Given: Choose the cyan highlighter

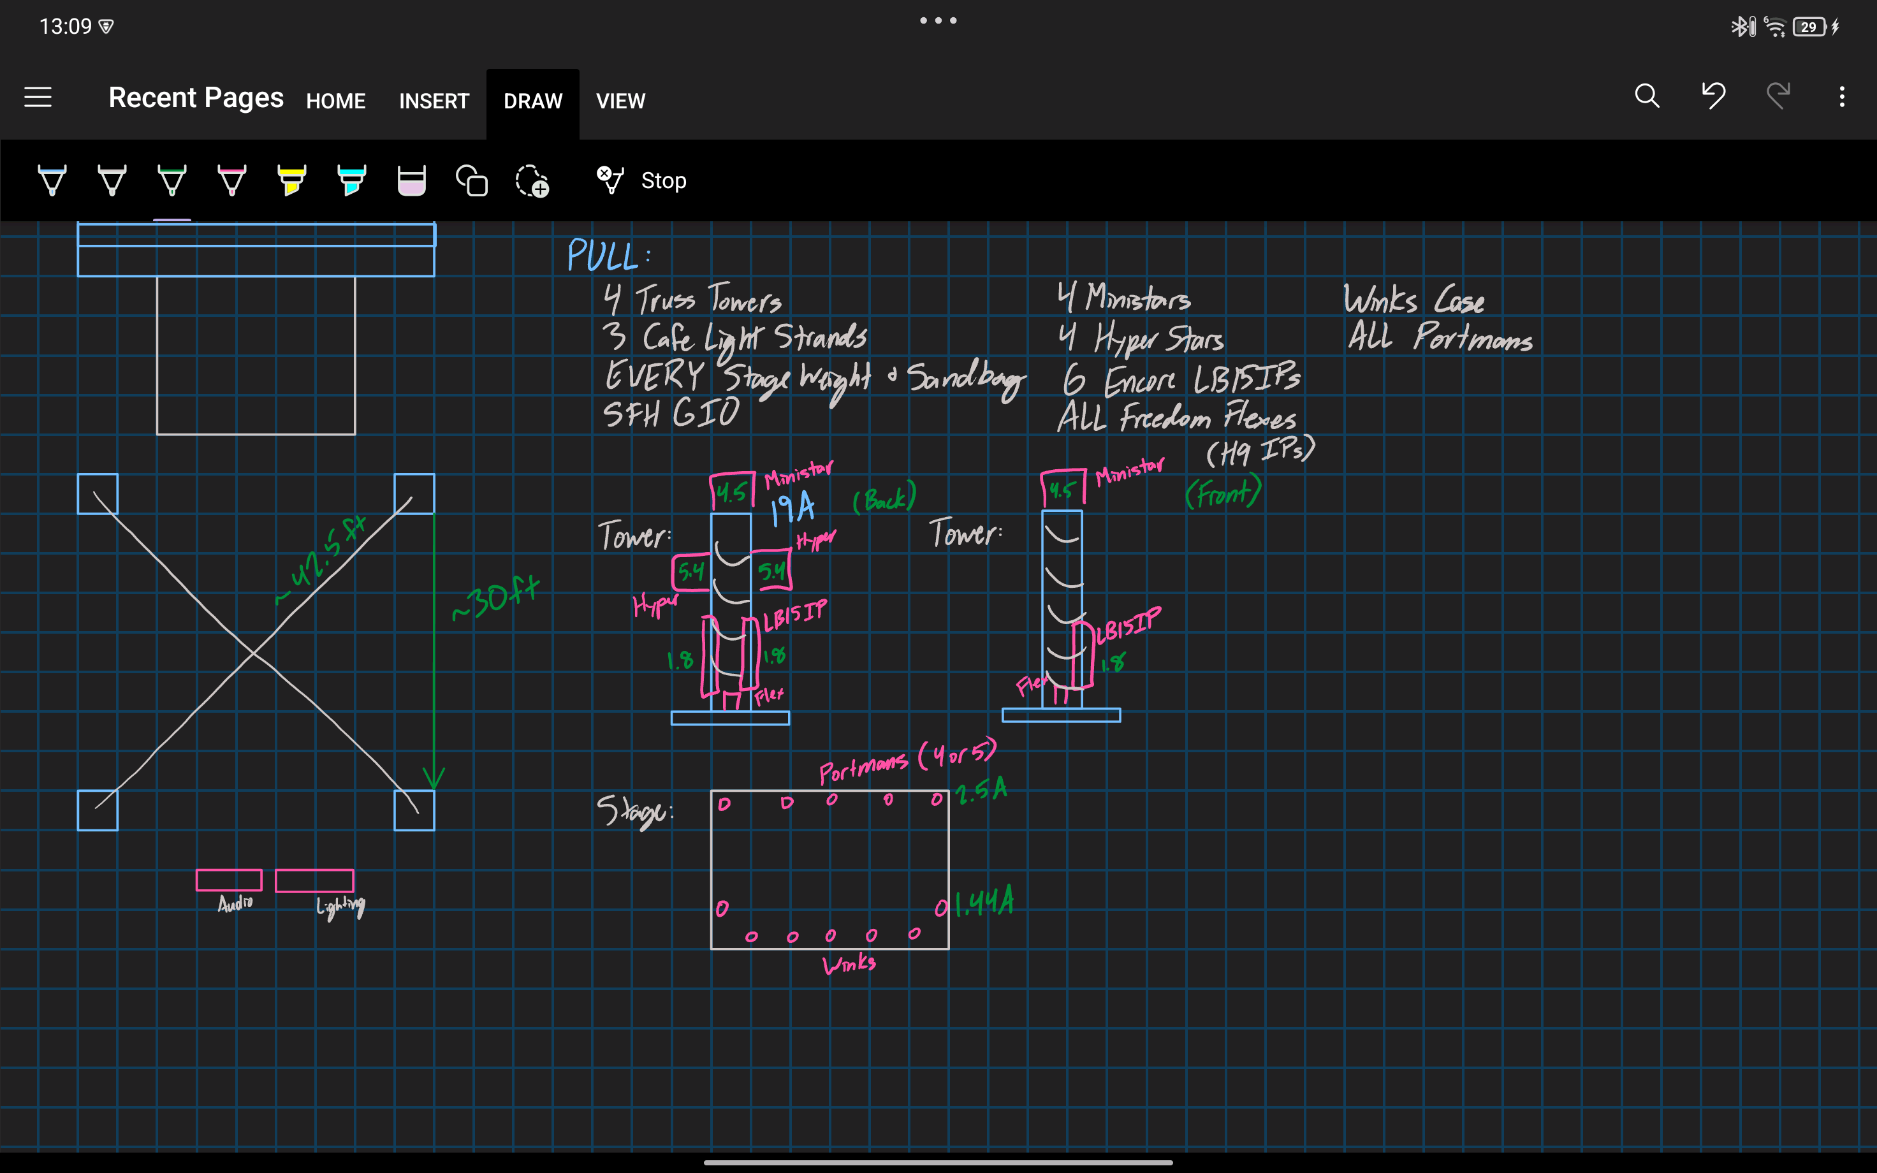Looking at the screenshot, I should (351, 180).
